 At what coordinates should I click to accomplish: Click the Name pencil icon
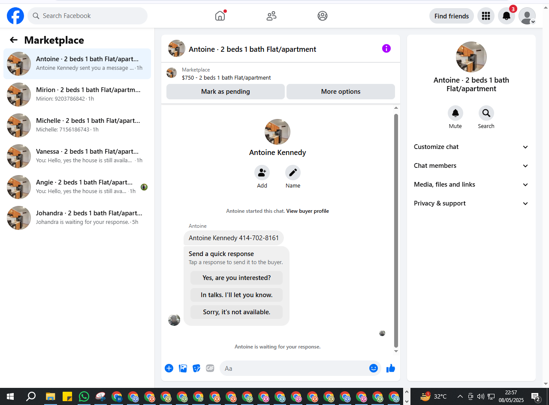tap(293, 173)
